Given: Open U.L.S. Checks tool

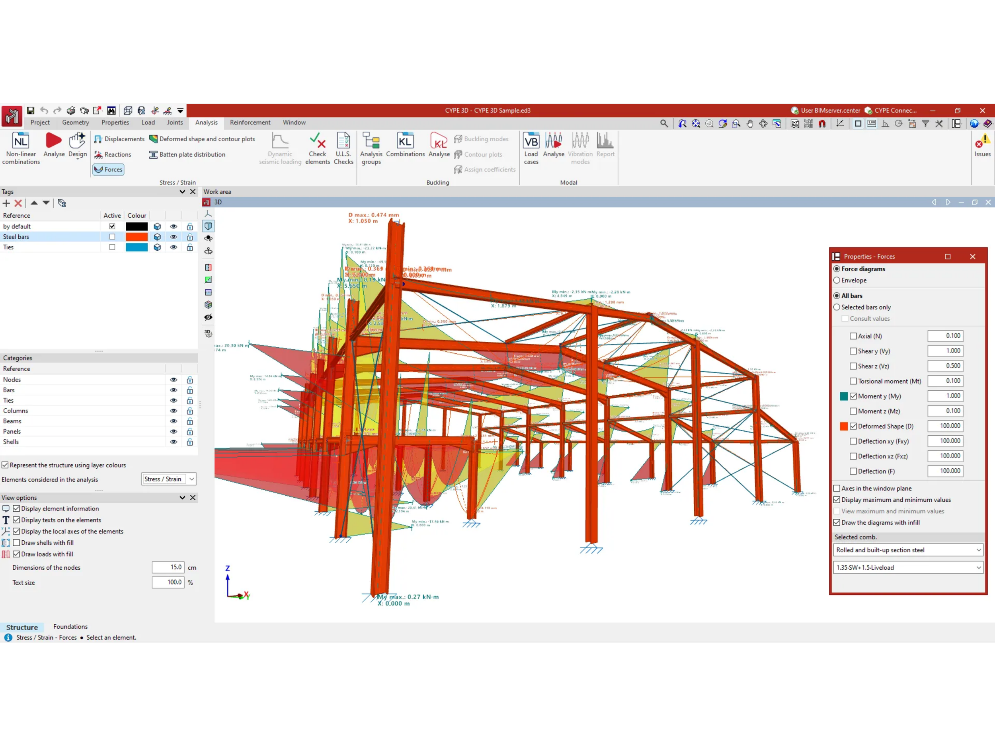Looking at the screenshot, I should [x=343, y=141].
